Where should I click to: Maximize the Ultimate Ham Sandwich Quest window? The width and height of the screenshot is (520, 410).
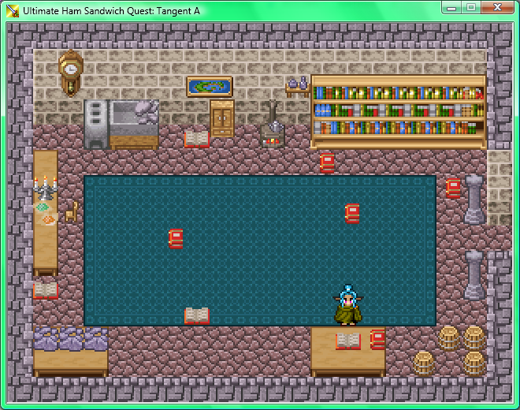(470, 8)
